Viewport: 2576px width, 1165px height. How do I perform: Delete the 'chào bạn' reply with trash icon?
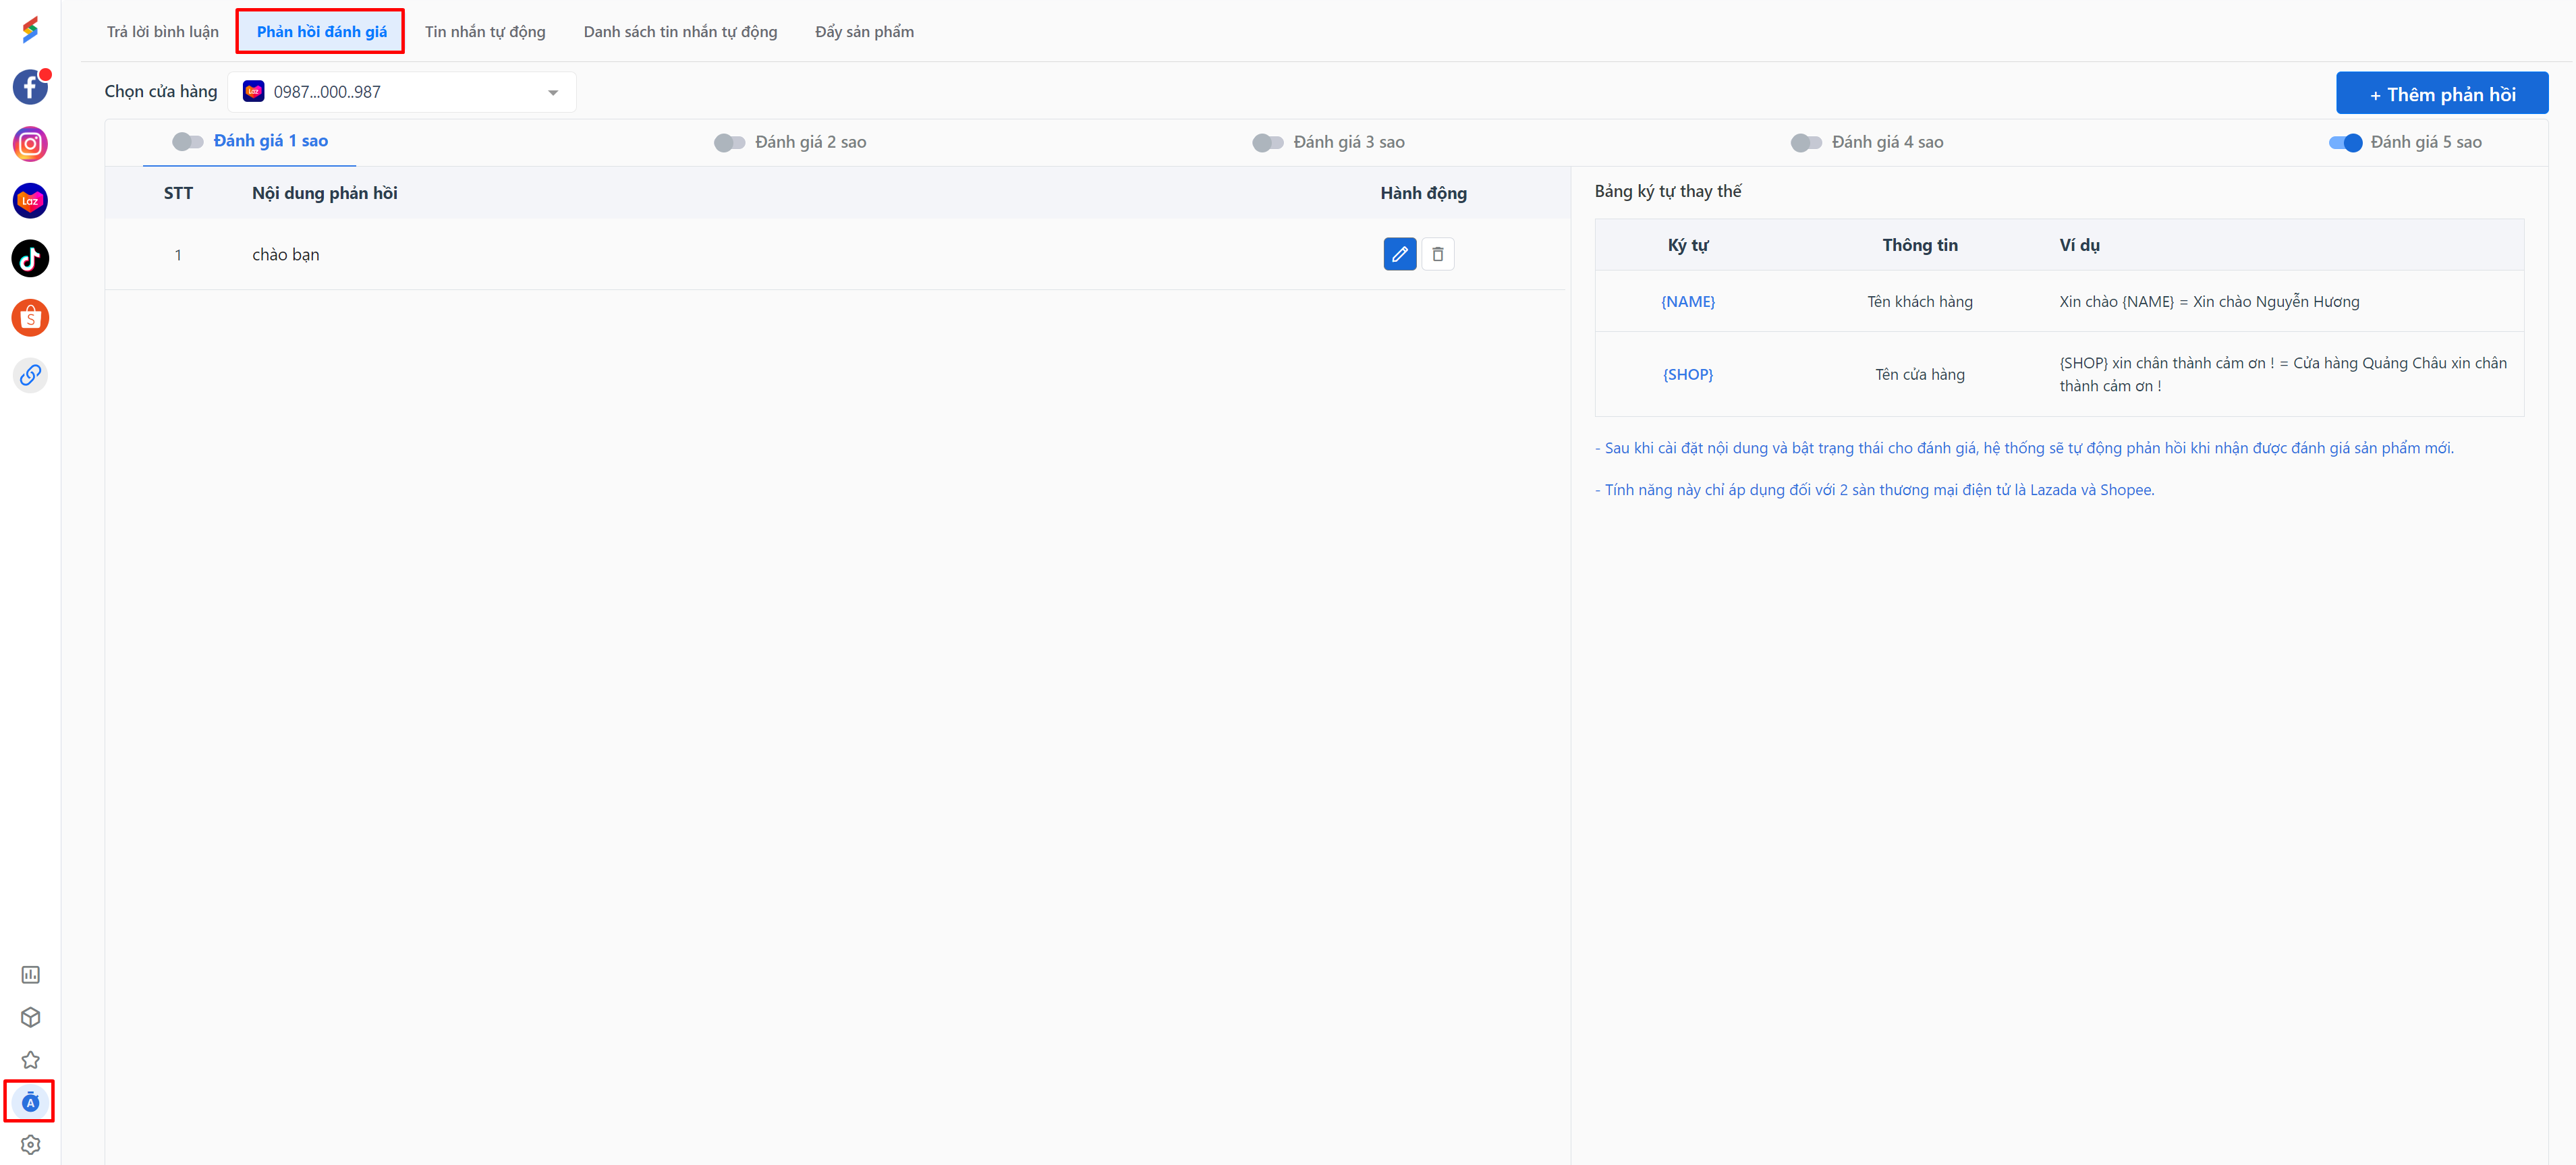click(x=1437, y=254)
